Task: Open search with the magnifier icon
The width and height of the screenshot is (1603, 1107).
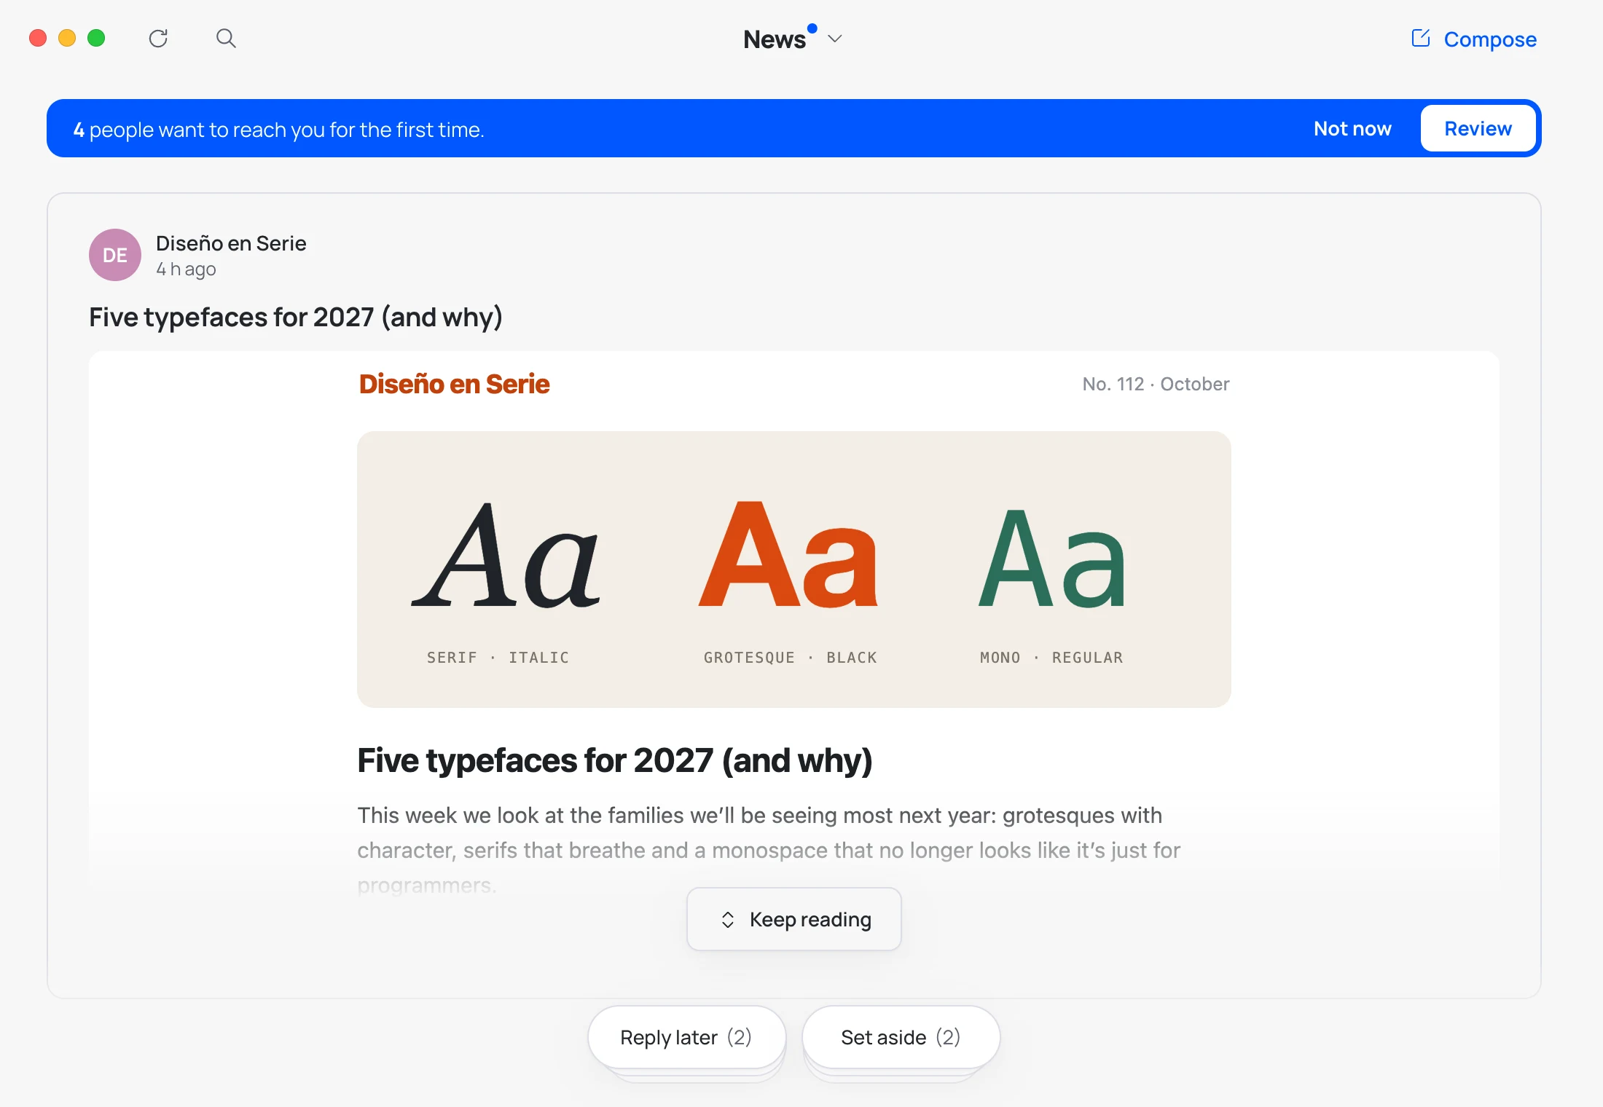Action: tap(226, 38)
